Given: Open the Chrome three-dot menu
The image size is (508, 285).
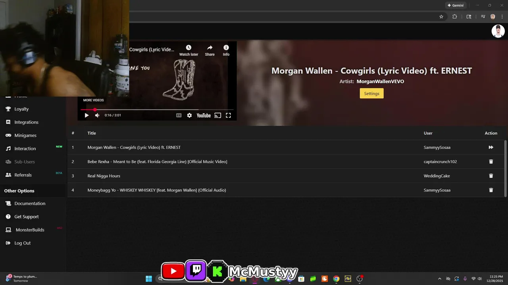Looking at the screenshot, I should click(502, 17).
